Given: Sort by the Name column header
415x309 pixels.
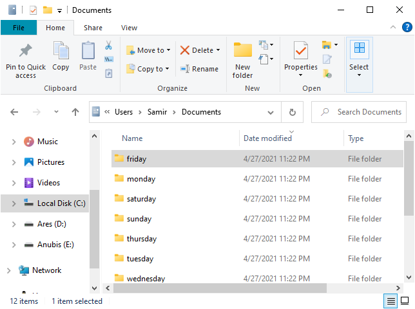Looking at the screenshot, I should (132, 138).
